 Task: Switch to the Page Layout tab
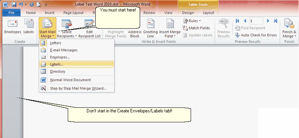[x=74, y=13]
